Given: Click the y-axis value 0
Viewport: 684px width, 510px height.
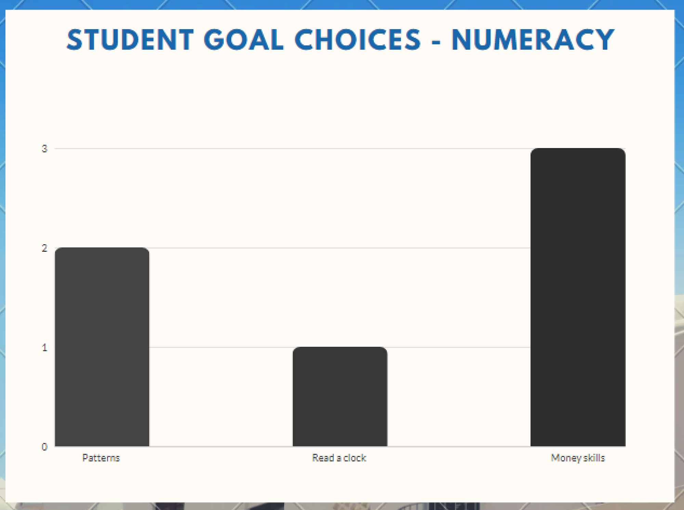Looking at the screenshot, I should click(x=44, y=447).
